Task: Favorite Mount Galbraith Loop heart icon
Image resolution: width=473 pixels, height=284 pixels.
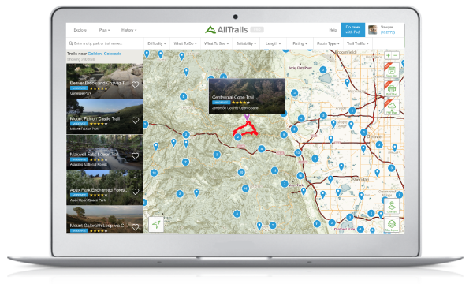Action: point(135,227)
